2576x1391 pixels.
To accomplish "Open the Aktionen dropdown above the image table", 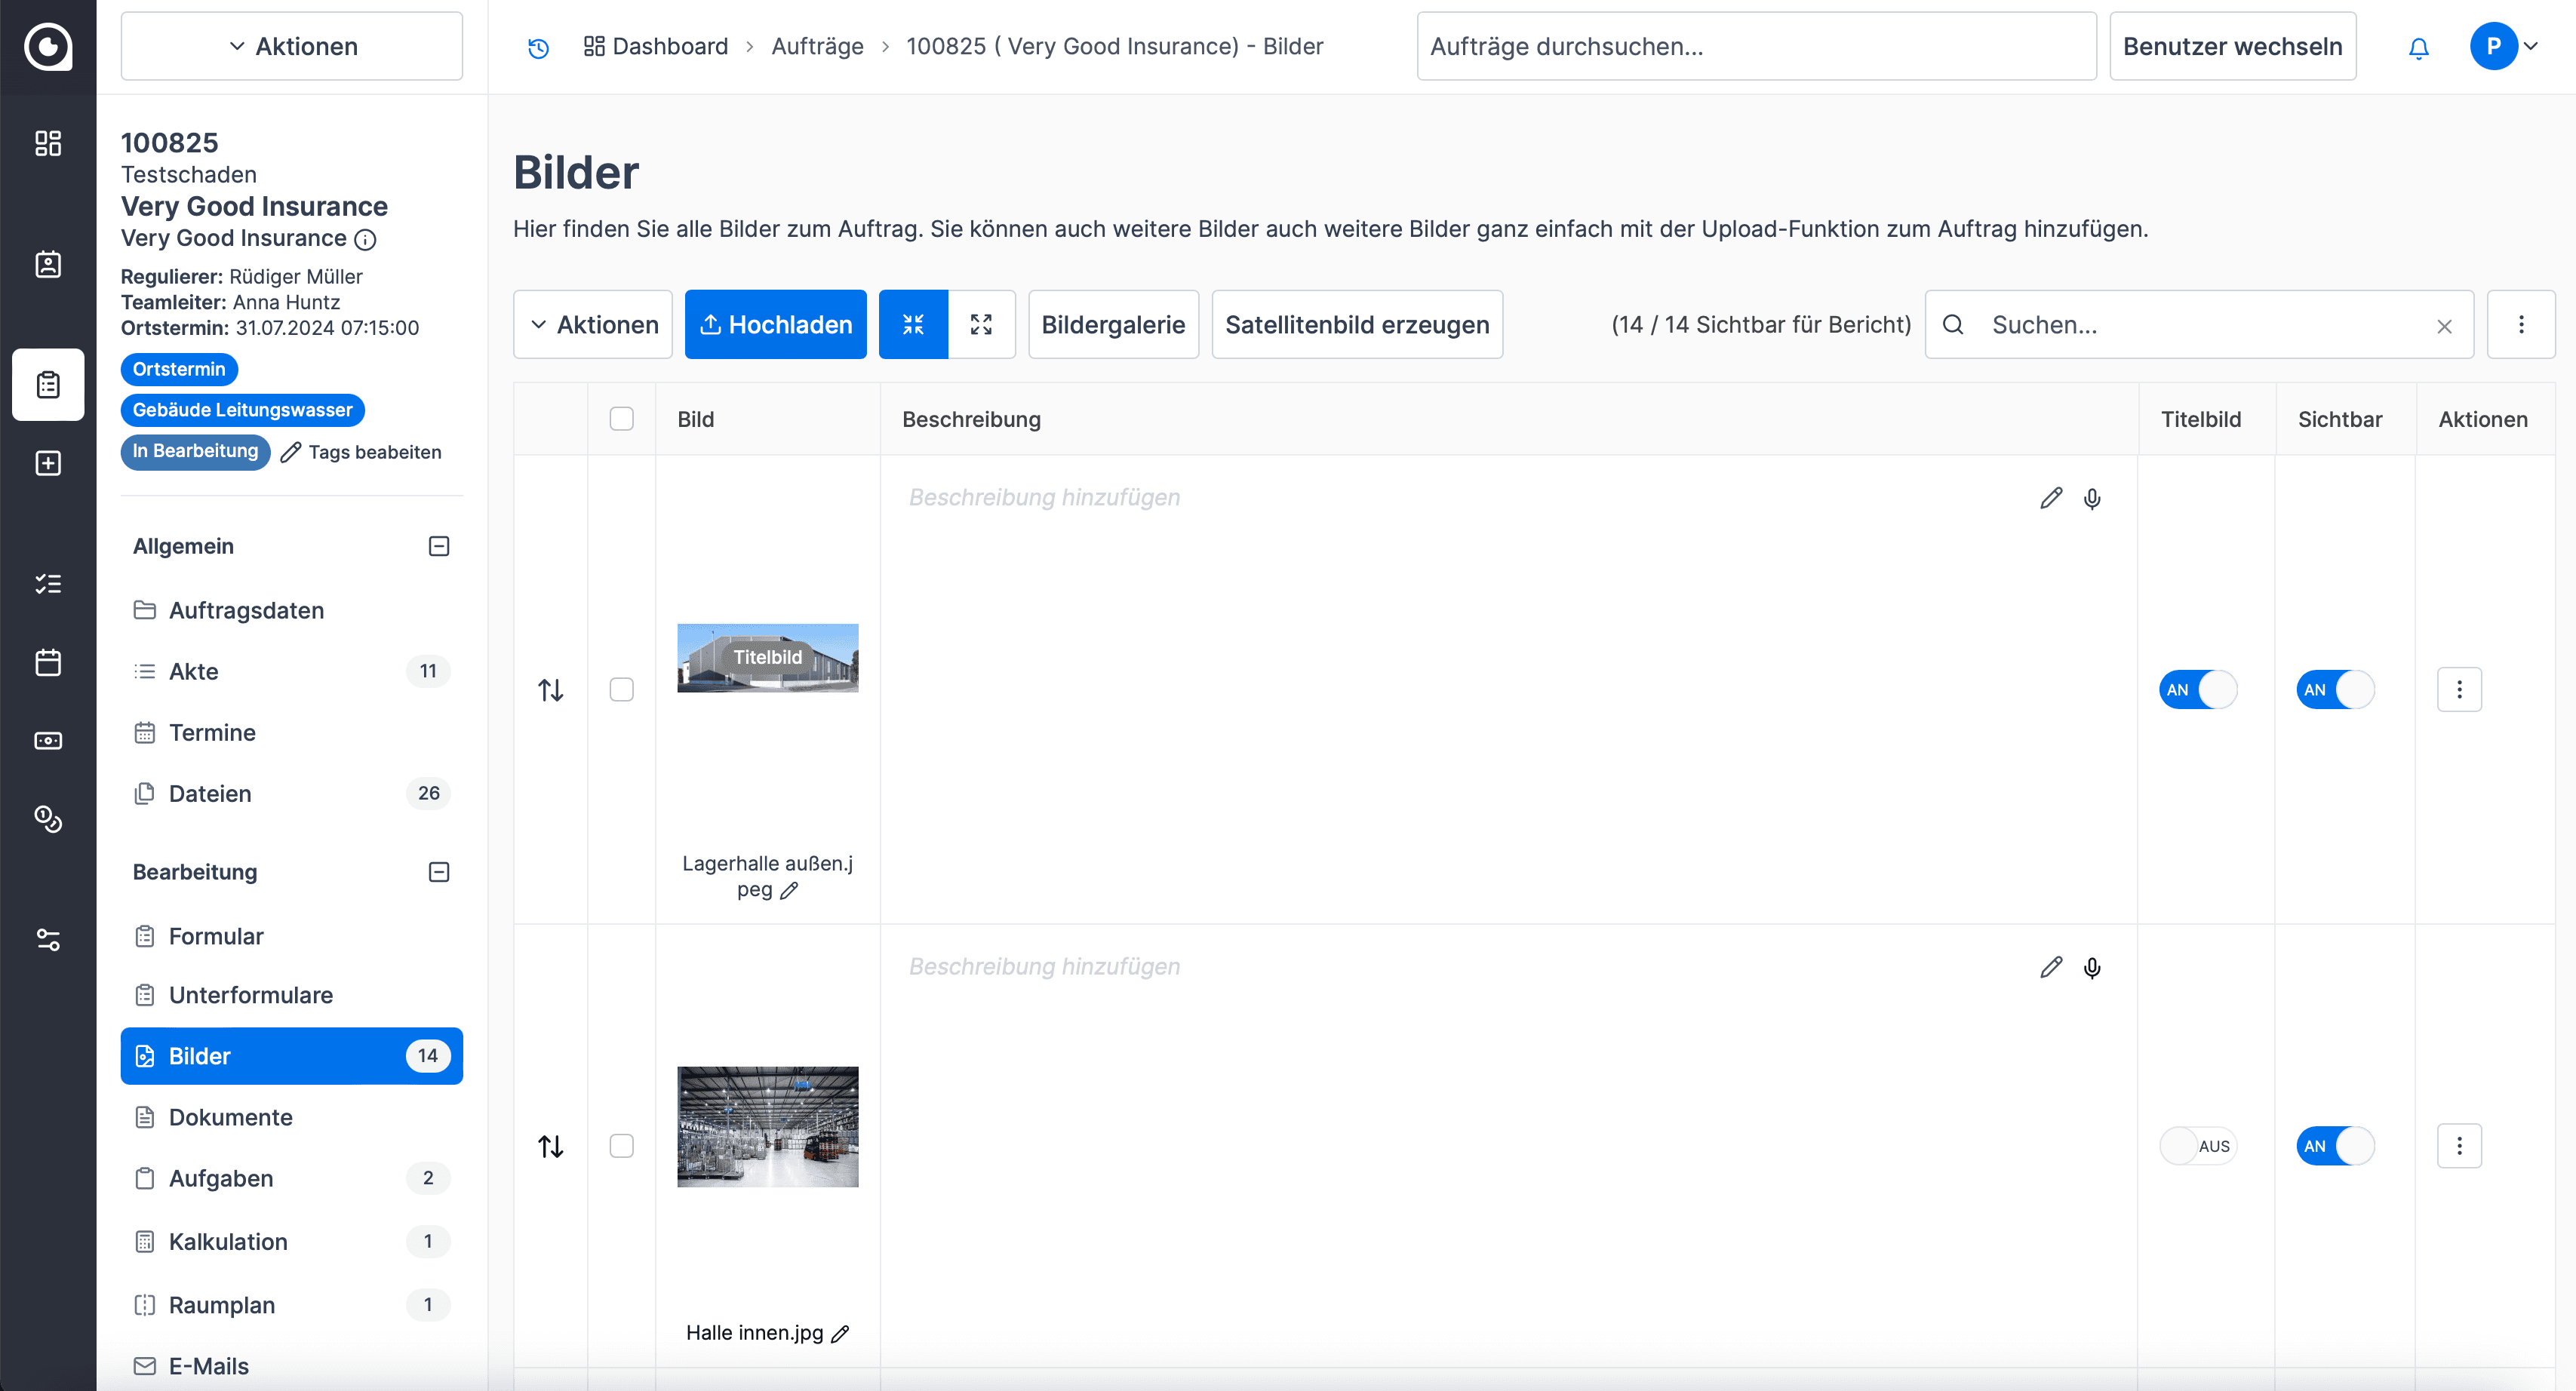I will point(593,324).
